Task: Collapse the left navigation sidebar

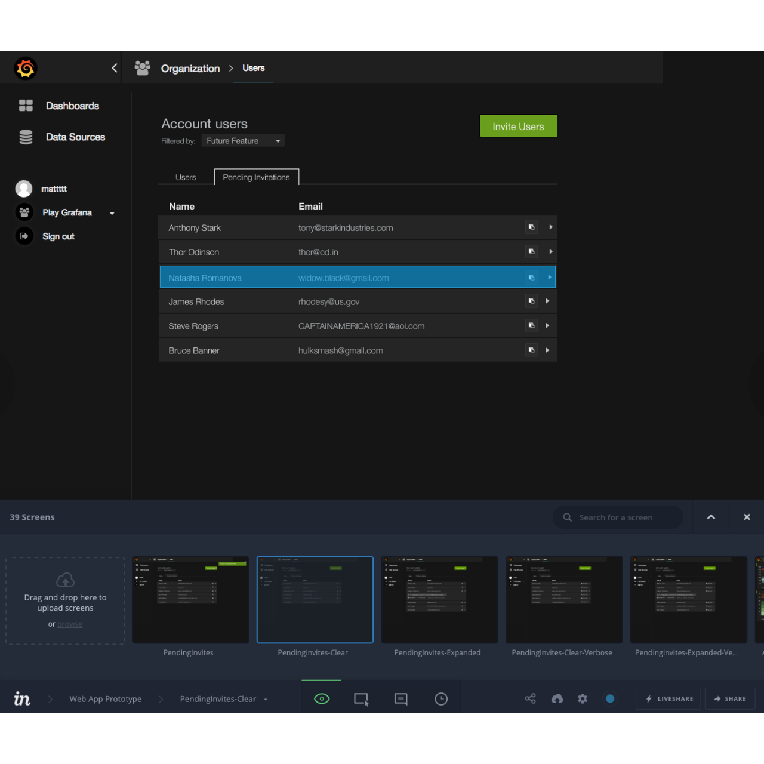Action: [x=114, y=68]
